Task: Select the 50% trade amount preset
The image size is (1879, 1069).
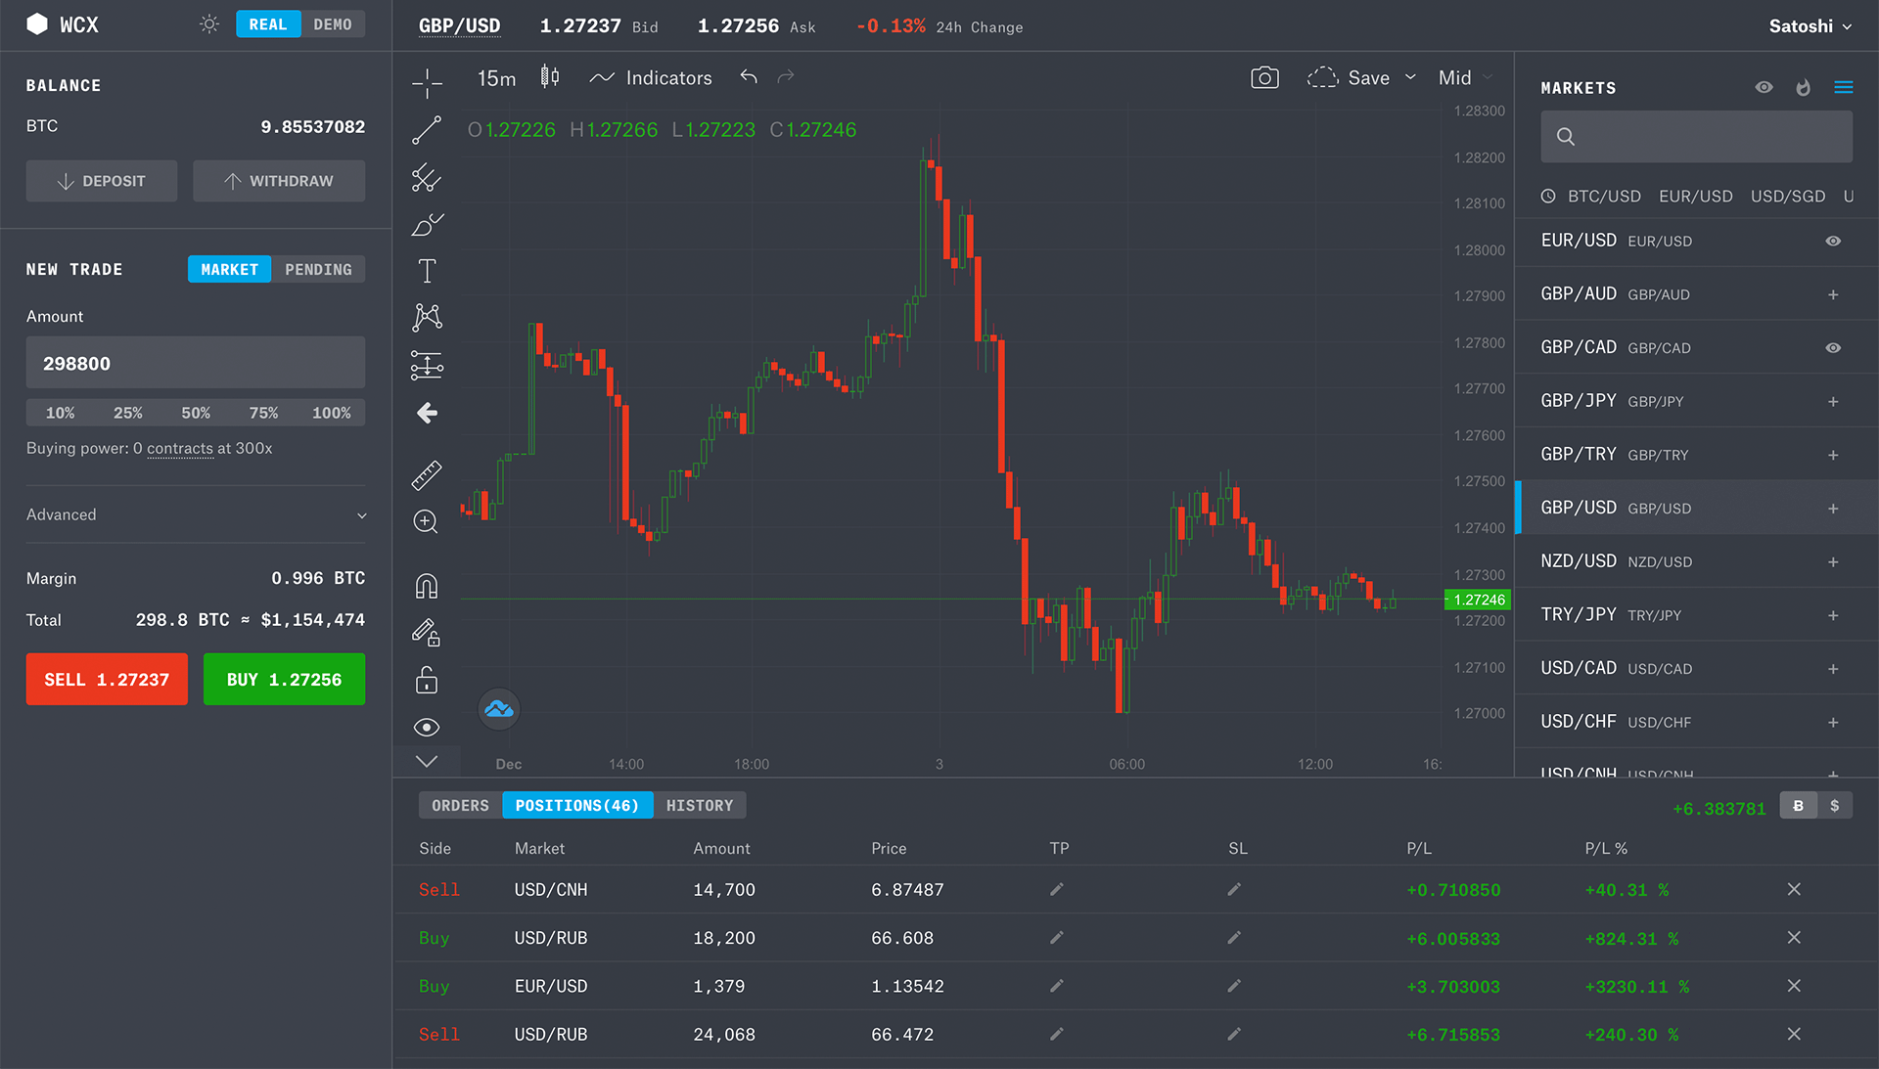Action: pos(195,412)
